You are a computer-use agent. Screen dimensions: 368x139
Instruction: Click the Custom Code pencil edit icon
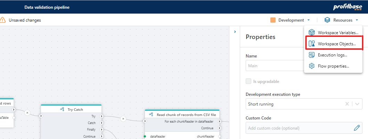point(357,128)
